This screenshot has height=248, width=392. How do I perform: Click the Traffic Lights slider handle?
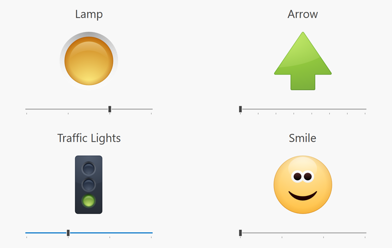tap(68, 232)
